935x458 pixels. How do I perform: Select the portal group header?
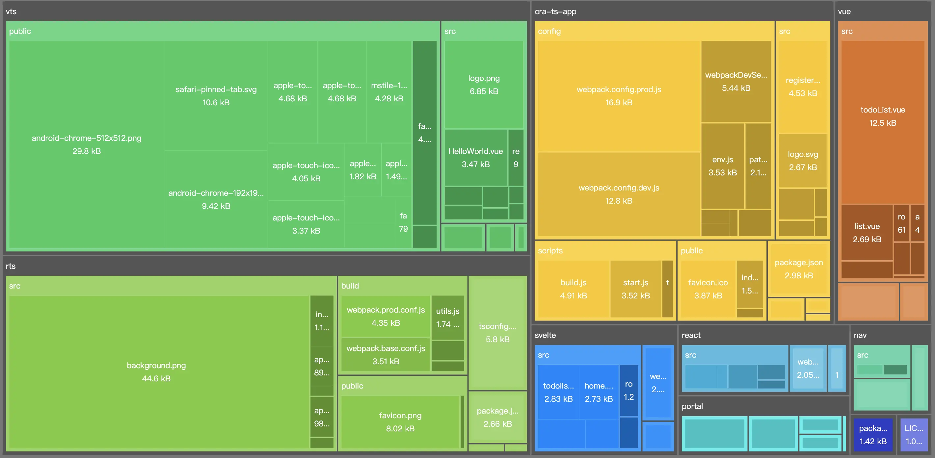(x=692, y=406)
